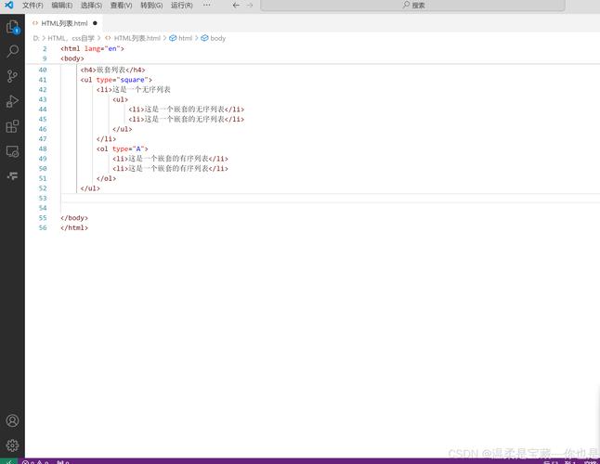Open the Source Control view
The height and width of the screenshot is (464, 600).
(x=12, y=77)
